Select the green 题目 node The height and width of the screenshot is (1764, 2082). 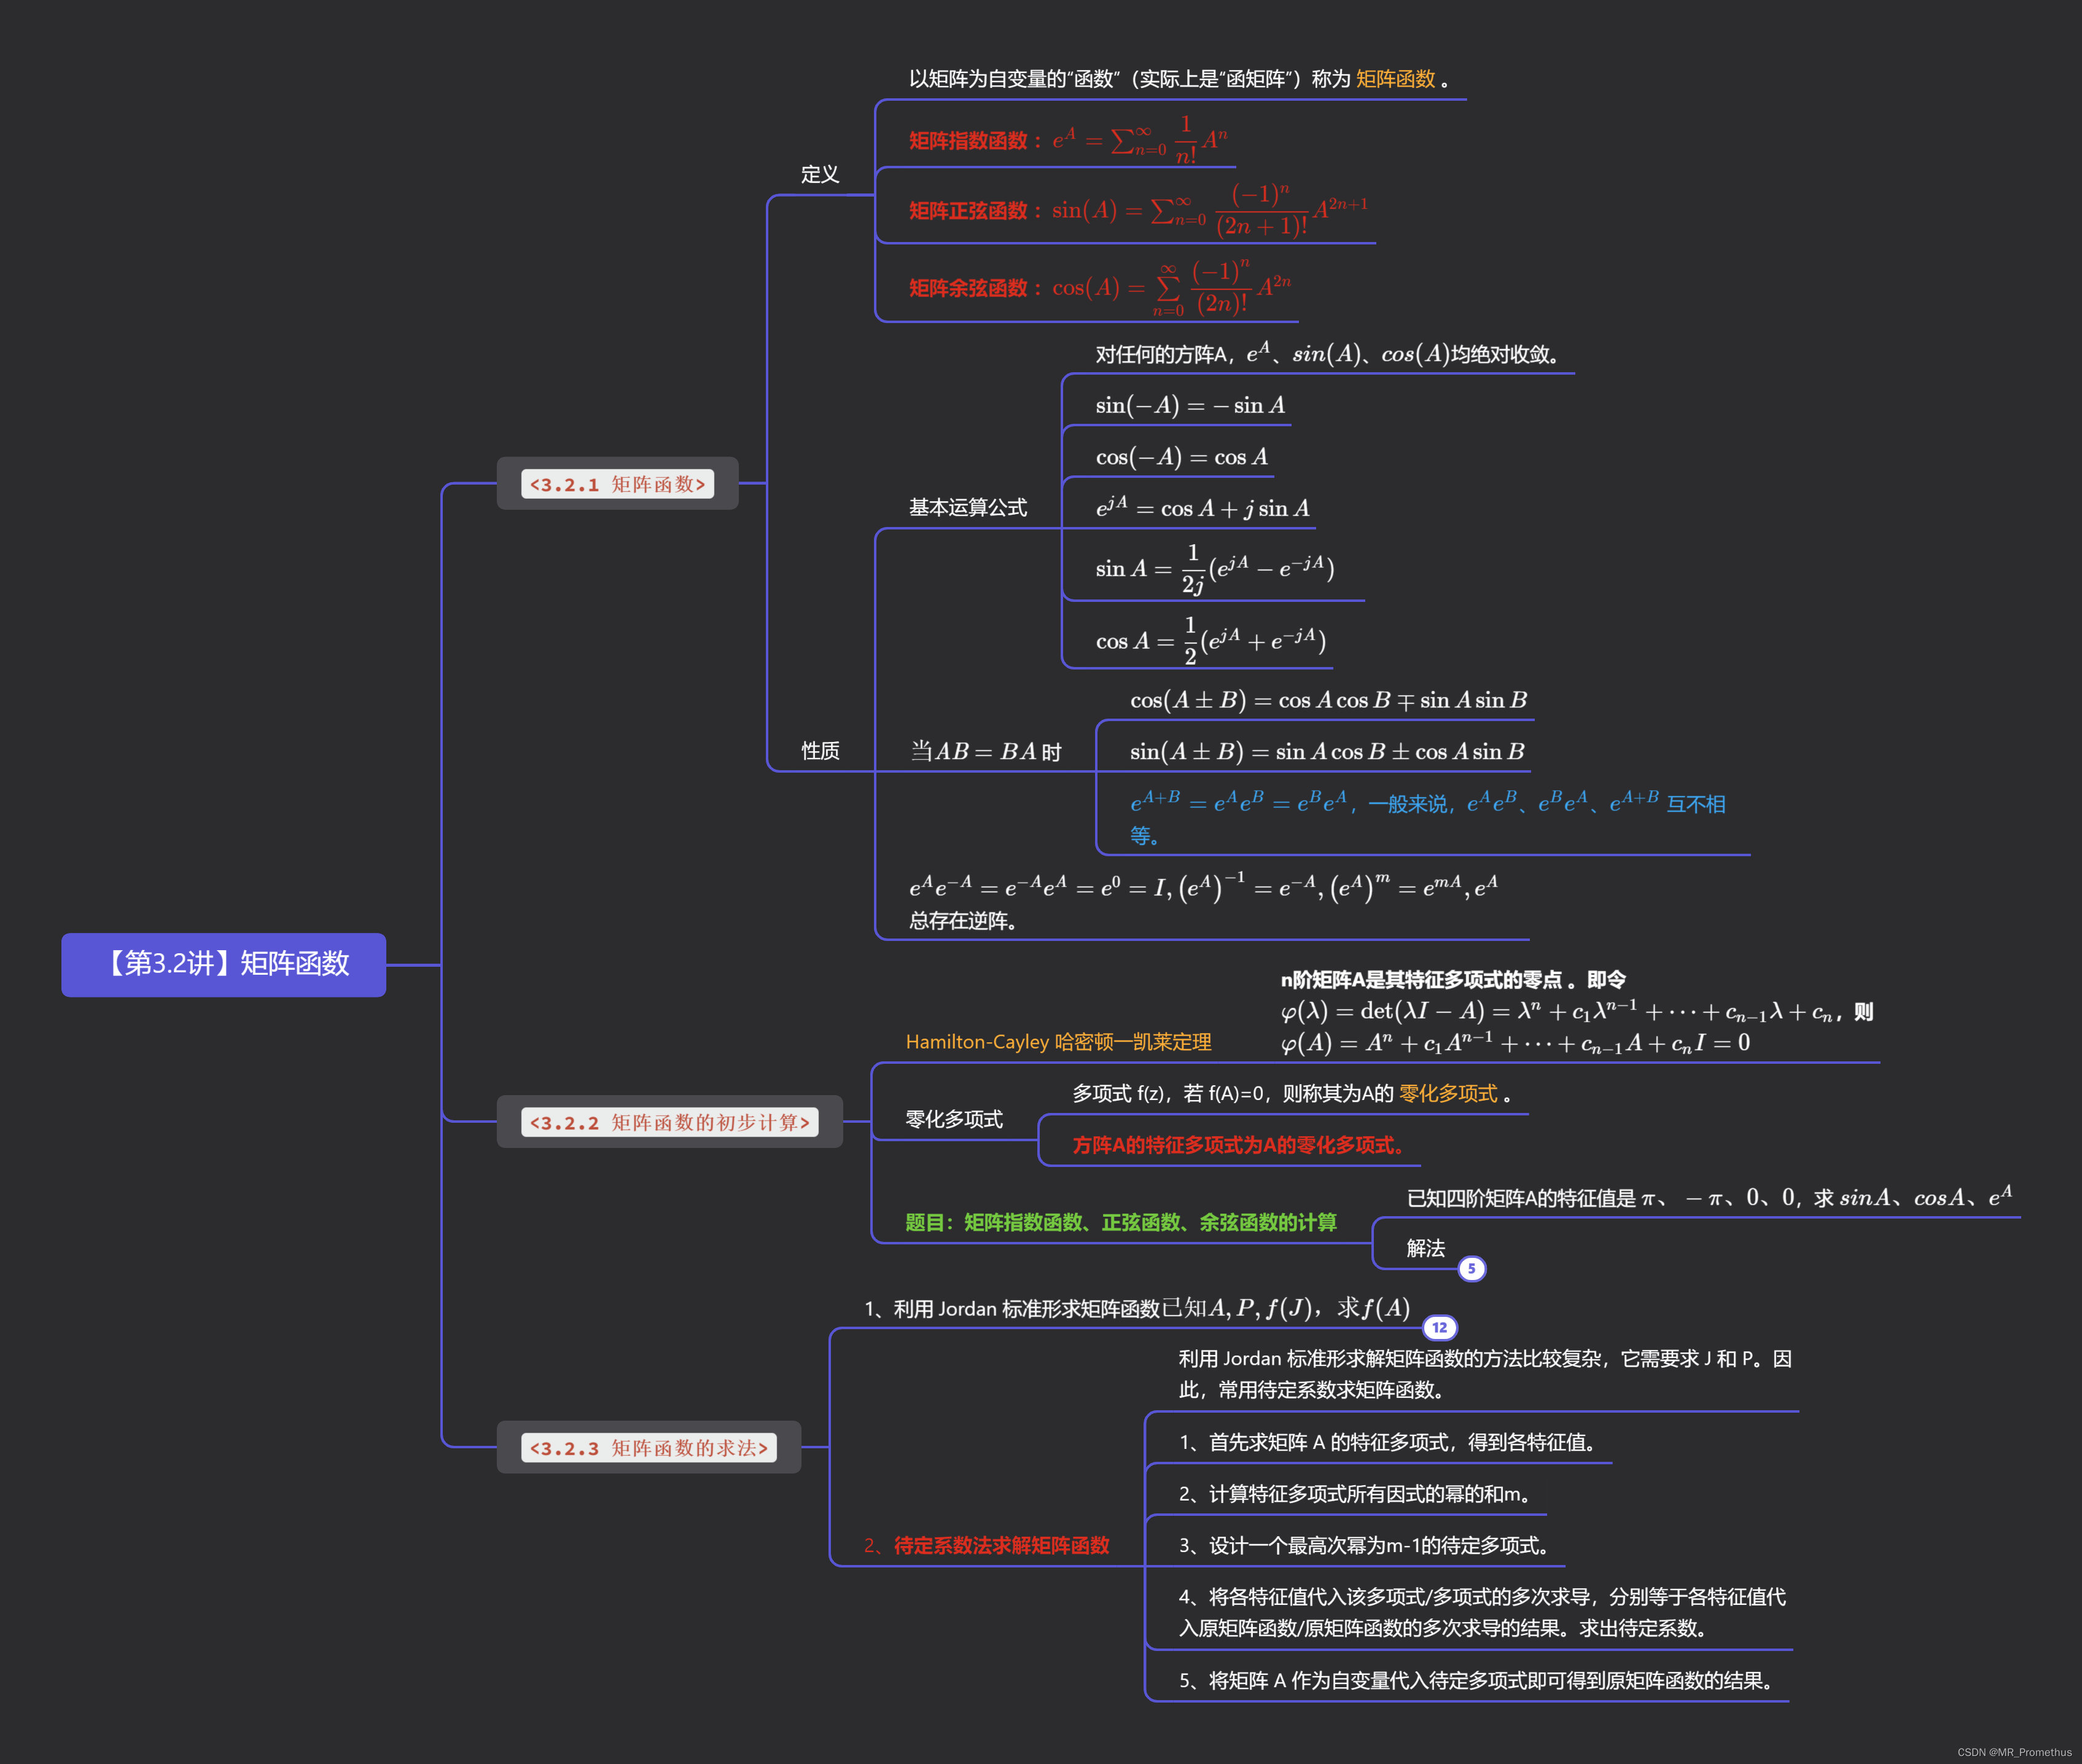click(x=1121, y=1222)
